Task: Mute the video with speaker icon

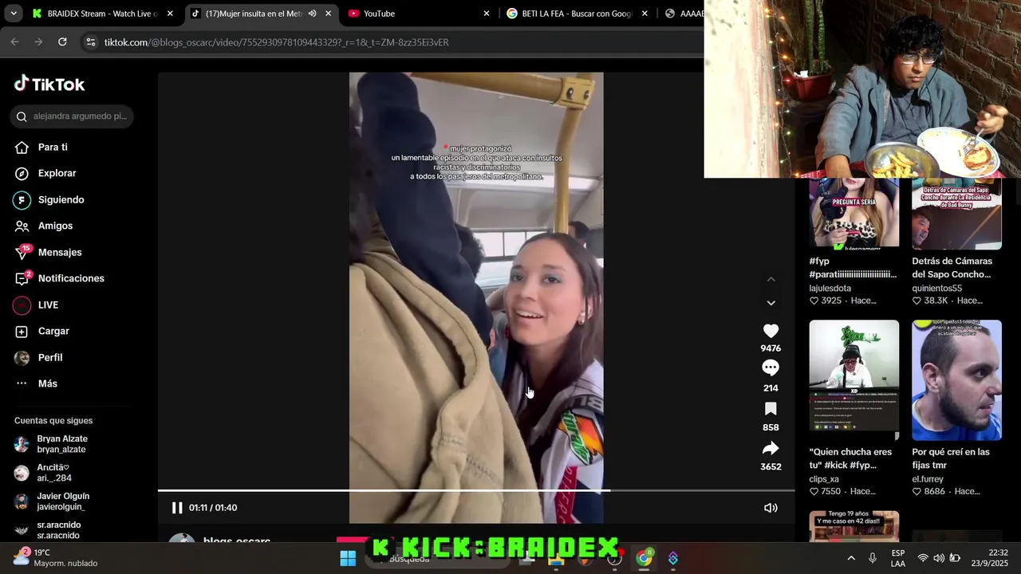Action: (771, 508)
